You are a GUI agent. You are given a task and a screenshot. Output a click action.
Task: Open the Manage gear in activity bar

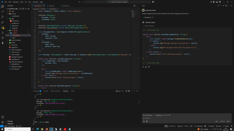tap(3, 122)
